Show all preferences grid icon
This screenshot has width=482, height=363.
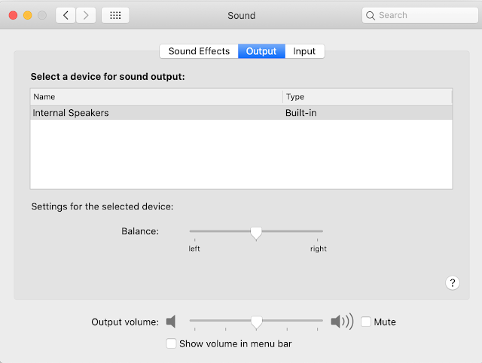(115, 15)
